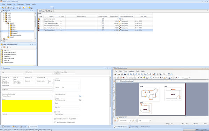Click the red X delete icon in markup toolbar
The height and width of the screenshot is (131, 209).
(123, 78)
